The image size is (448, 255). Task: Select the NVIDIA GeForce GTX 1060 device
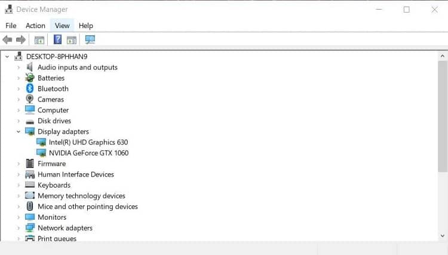[88, 153]
